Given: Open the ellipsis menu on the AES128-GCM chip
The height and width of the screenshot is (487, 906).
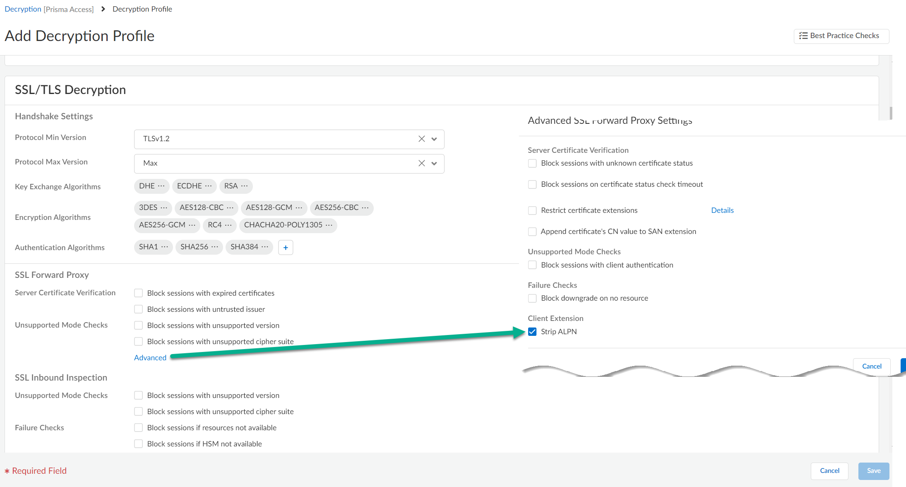Looking at the screenshot, I should point(299,207).
